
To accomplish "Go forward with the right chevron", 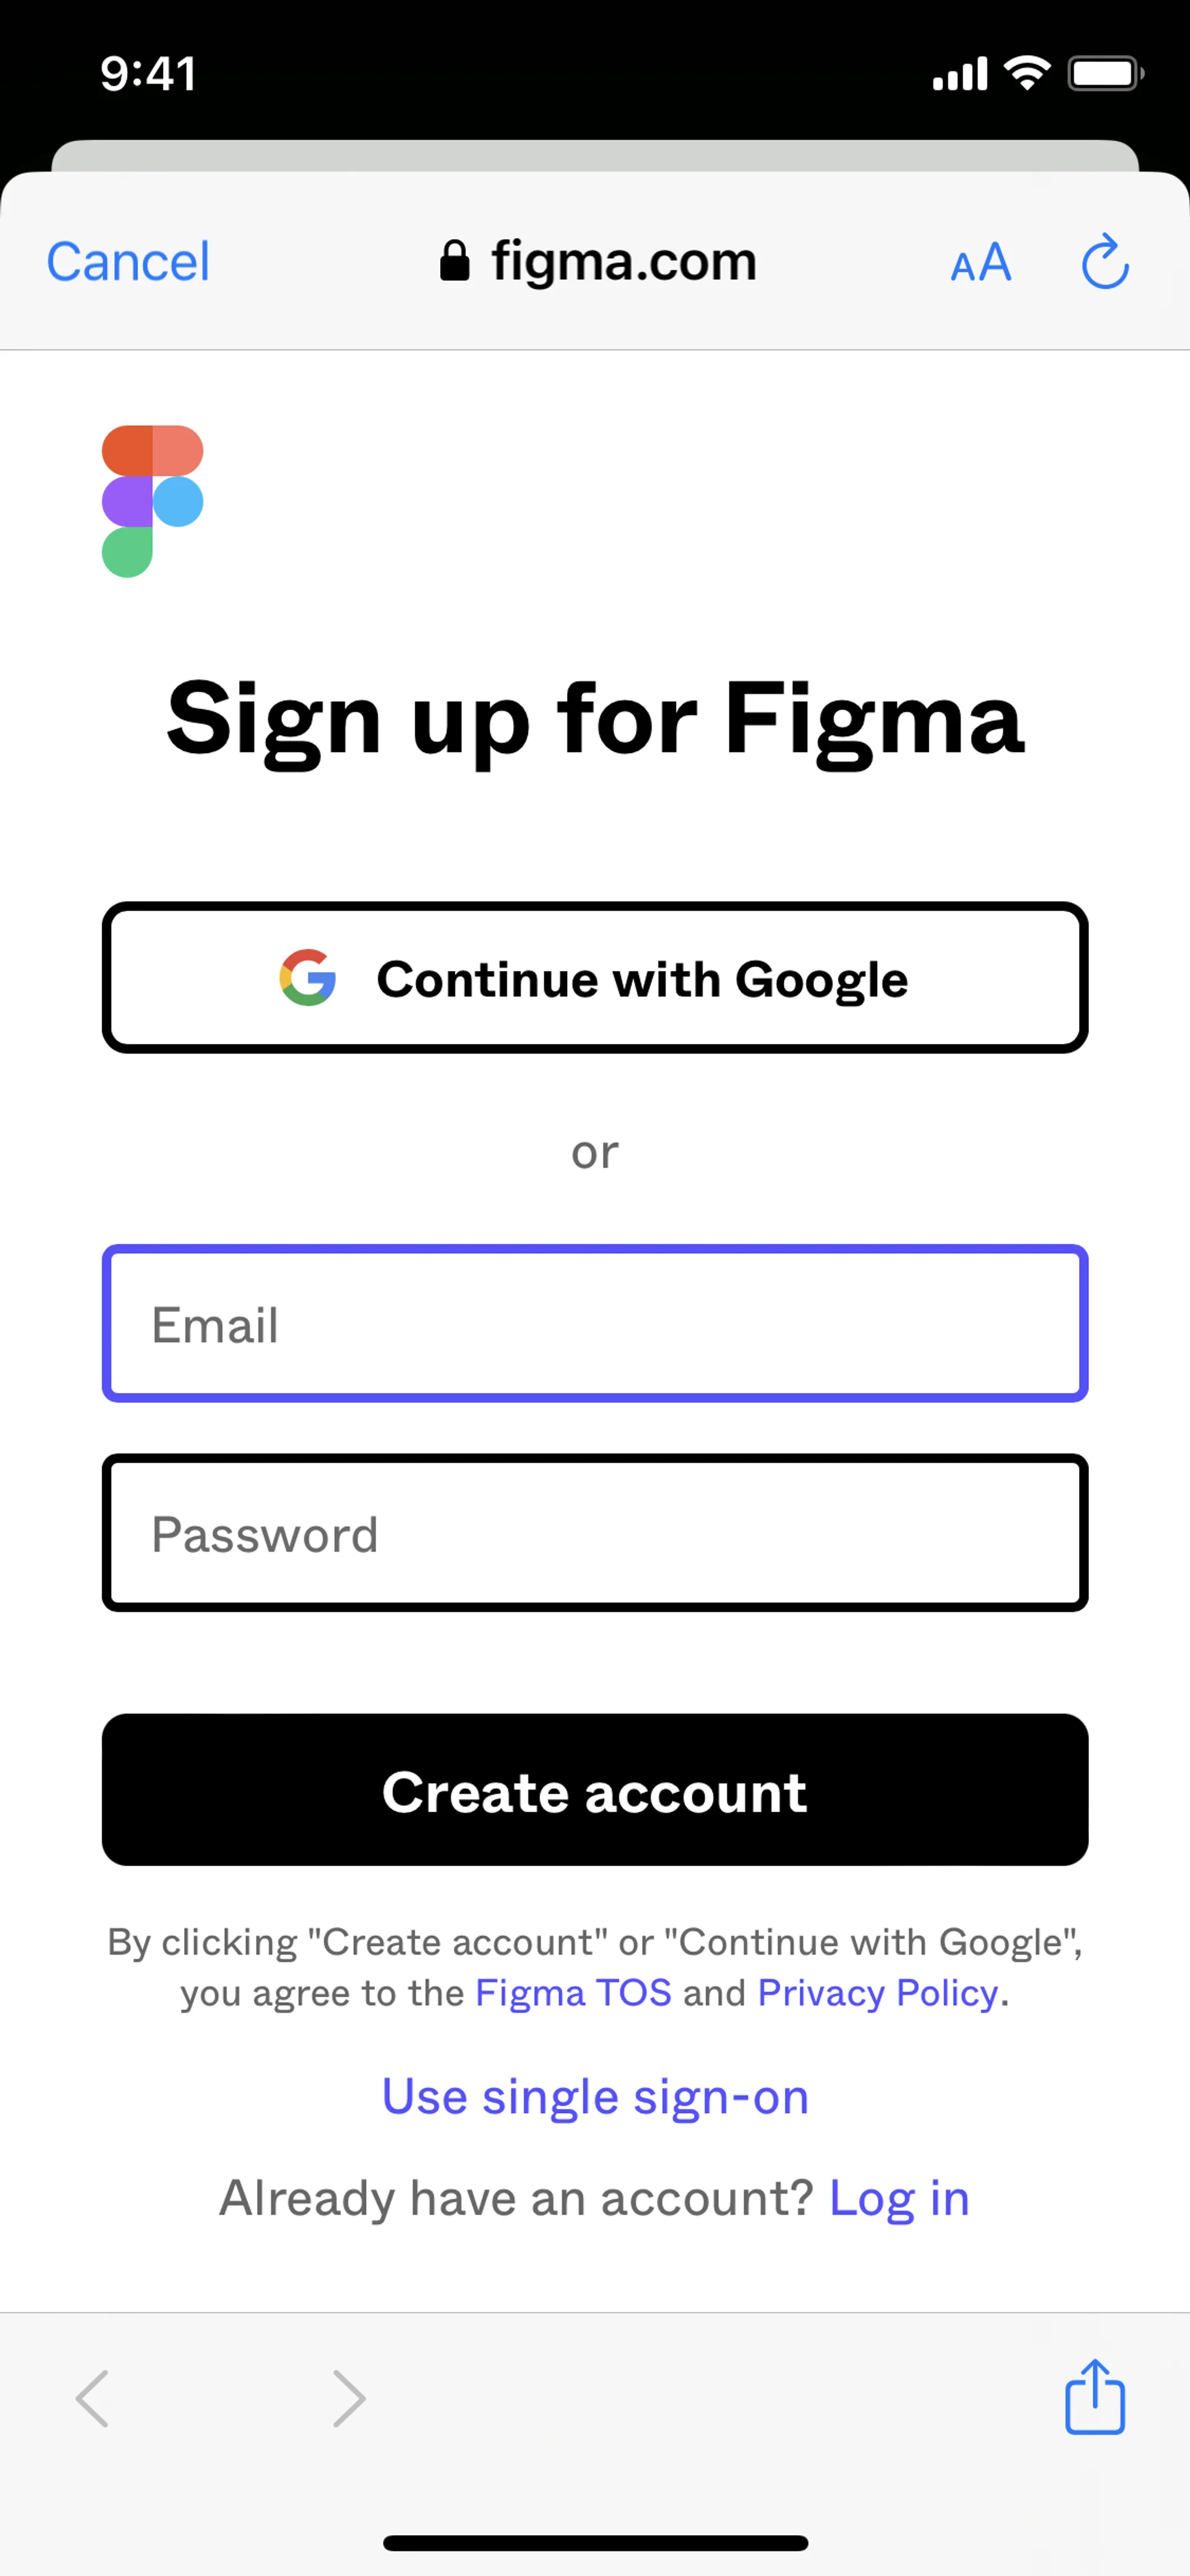I will pyautogui.click(x=349, y=2398).
